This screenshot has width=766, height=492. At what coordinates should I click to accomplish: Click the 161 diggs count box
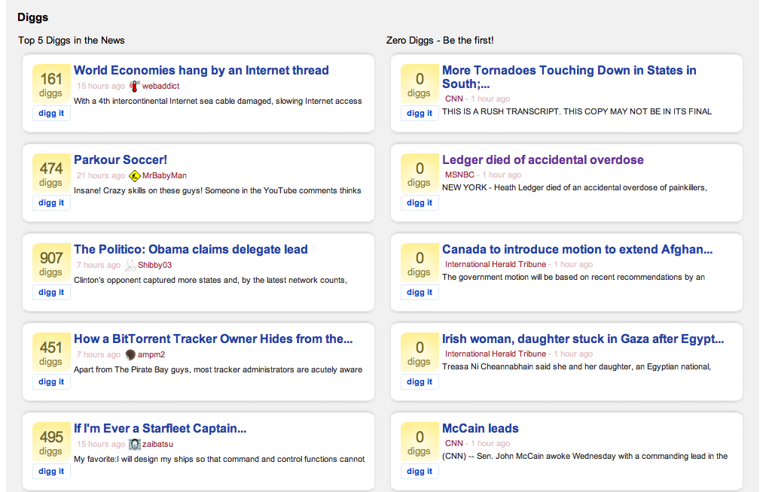pyautogui.click(x=51, y=84)
